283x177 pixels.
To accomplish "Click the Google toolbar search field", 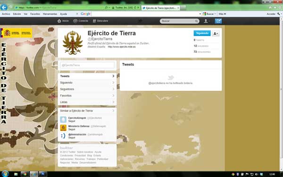I will pos(145,14).
